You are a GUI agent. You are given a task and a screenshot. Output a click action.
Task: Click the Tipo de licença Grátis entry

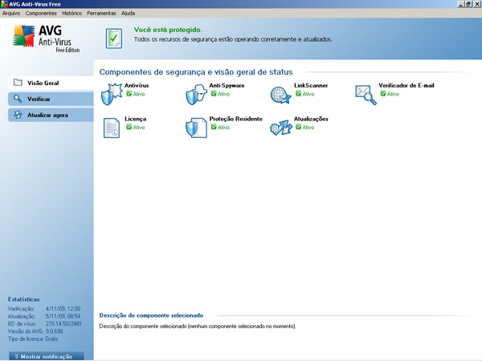[x=33, y=339]
